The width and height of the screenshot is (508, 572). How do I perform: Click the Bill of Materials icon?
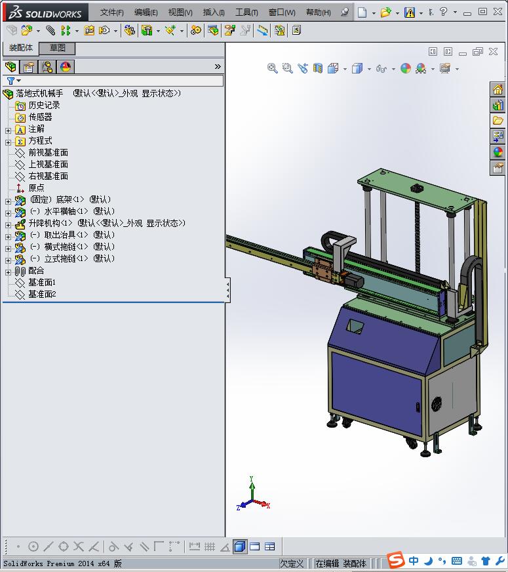[x=213, y=30]
